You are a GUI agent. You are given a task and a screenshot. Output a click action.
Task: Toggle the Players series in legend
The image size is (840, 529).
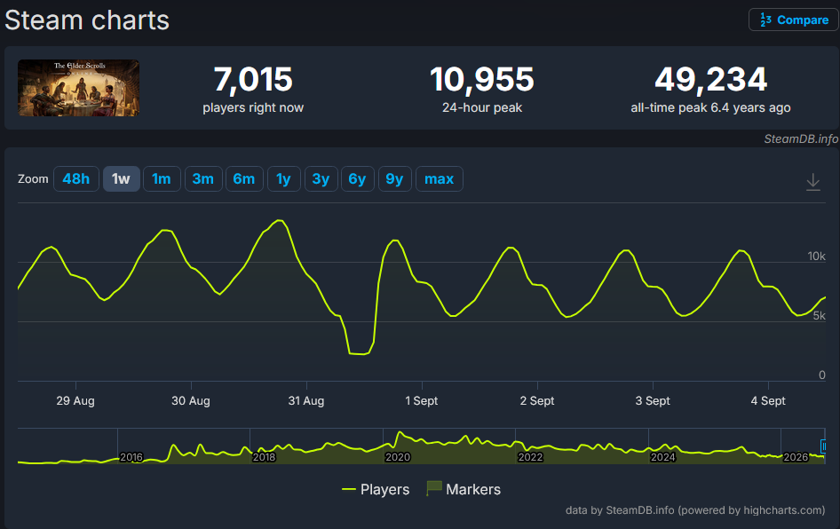(376, 489)
